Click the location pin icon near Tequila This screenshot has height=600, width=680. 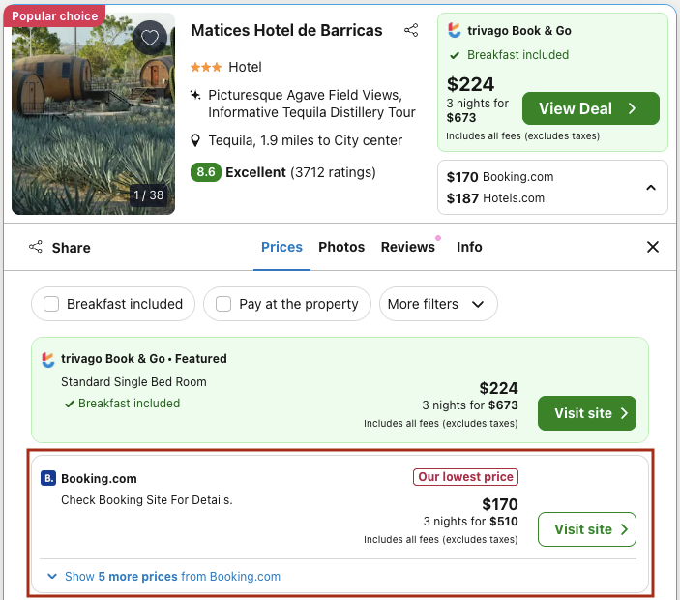click(195, 140)
